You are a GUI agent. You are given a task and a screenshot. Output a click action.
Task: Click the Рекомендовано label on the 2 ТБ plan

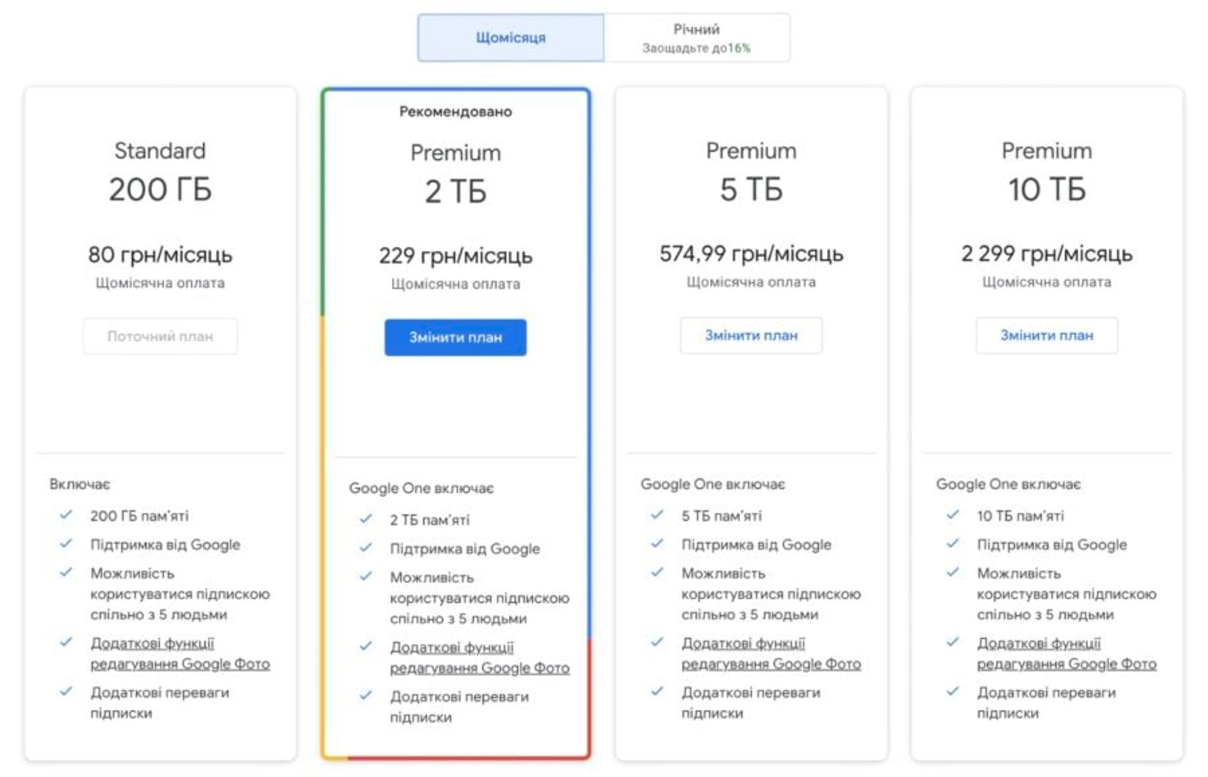[x=456, y=112]
